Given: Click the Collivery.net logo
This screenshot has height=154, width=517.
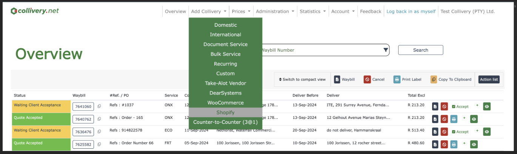Looking at the screenshot, I should click(35, 11).
